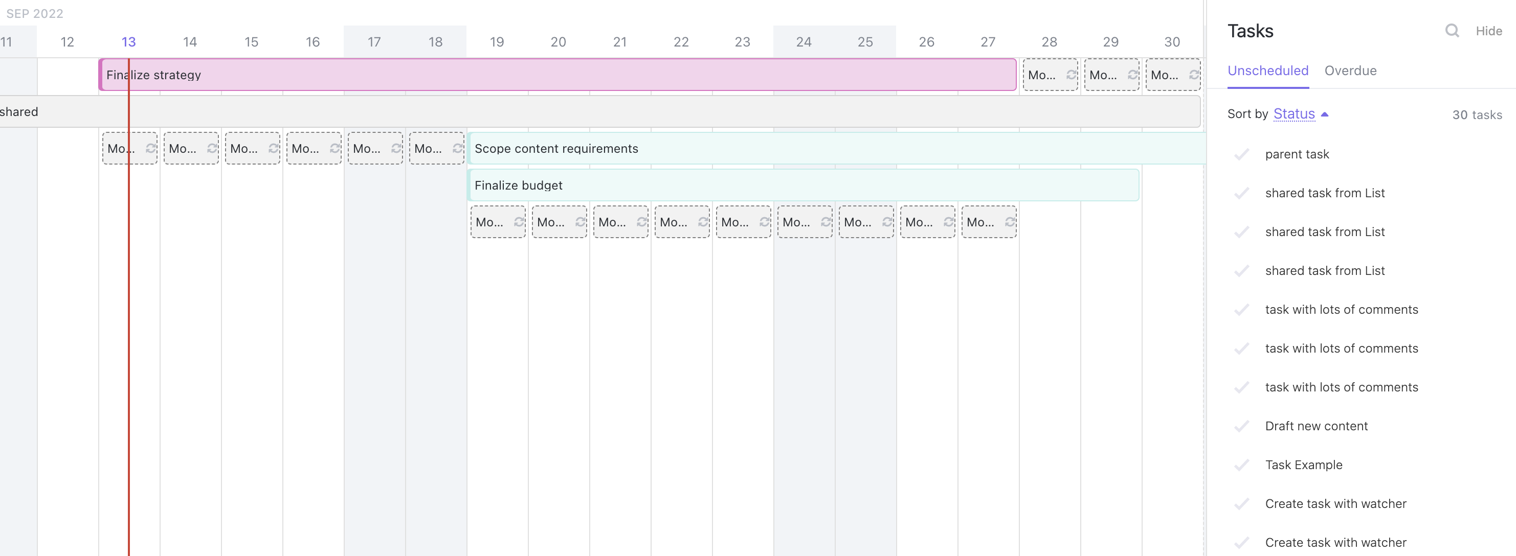Open third 'task with lots of comments' task
This screenshot has width=1516, height=556.
(1341, 387)
